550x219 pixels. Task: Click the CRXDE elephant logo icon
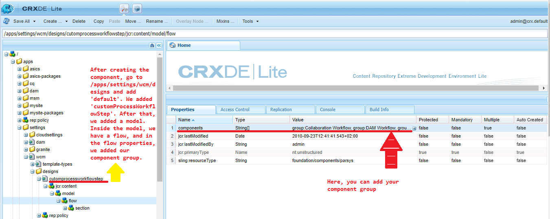pyautogui.click(x=8, y=8)
